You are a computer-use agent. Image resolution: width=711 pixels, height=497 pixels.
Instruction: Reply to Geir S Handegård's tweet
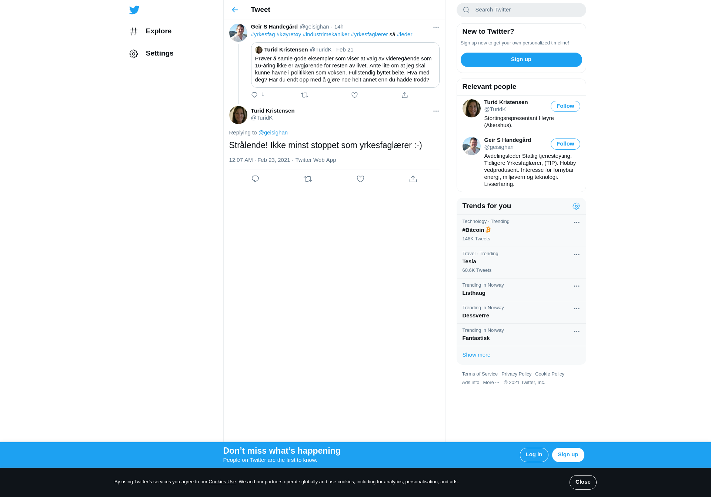pos(254,95)
